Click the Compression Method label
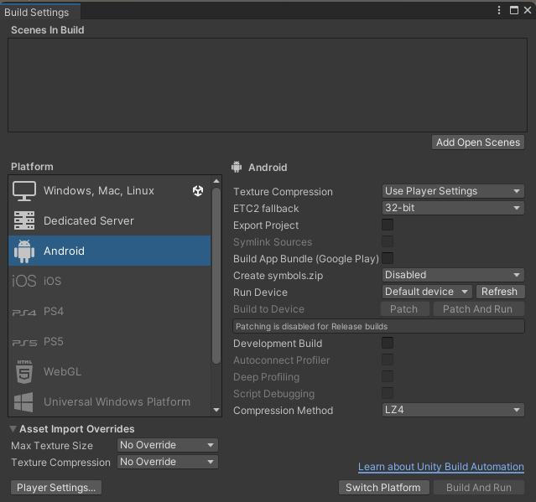Screen dimensions: 536x502 [x=283, y=411]
